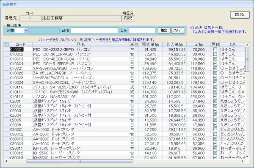Select row header for code 02001
Viewport: 254px width, 168px height.
coord(7,101)
